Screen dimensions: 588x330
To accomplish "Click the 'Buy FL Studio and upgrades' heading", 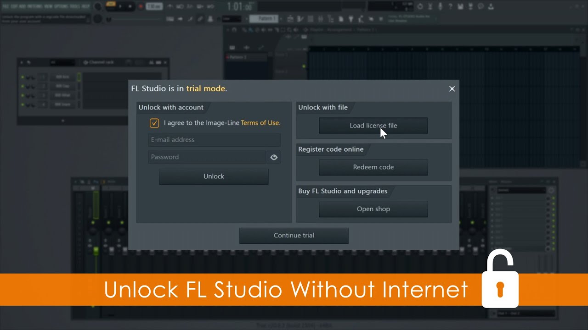I will coord(343,191).
